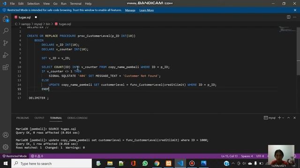Switch to the OUTPUT panel tab

click(x=39, y=118)
